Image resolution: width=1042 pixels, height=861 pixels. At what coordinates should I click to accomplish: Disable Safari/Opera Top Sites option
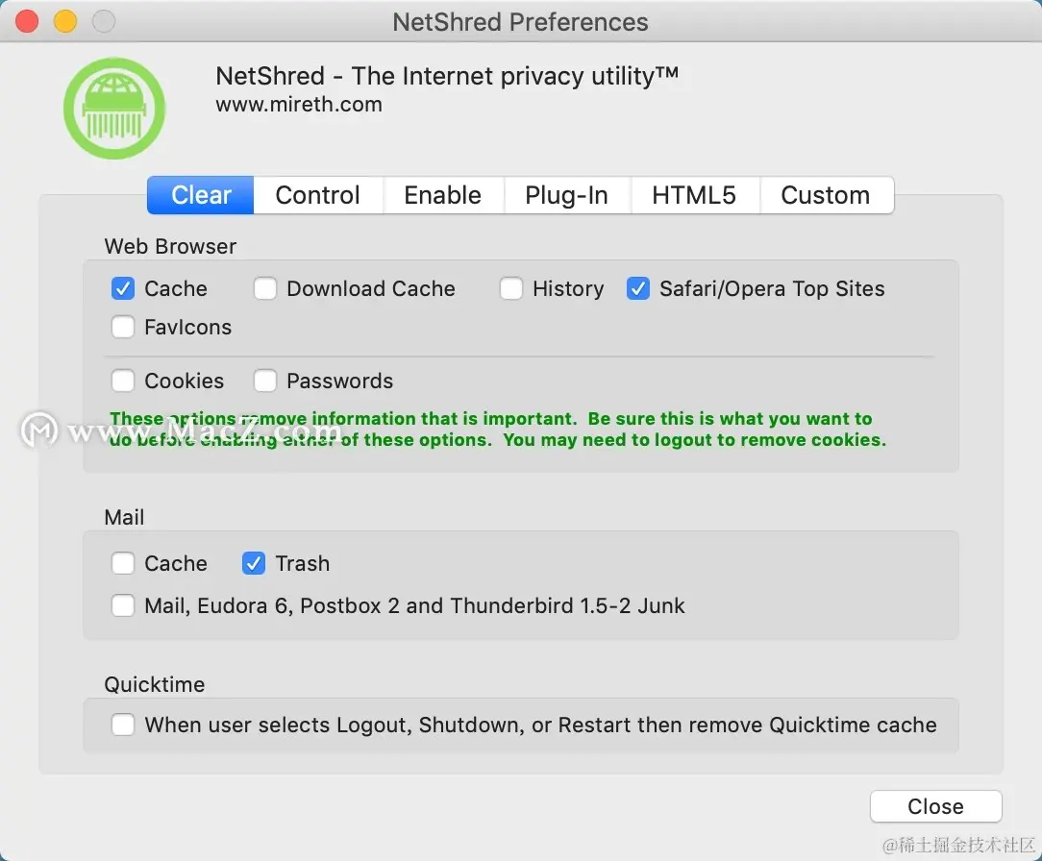click(x=638, y=288)
